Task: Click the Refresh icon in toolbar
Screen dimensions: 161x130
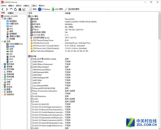Action: pyautogui.click(x=16, y=9)
